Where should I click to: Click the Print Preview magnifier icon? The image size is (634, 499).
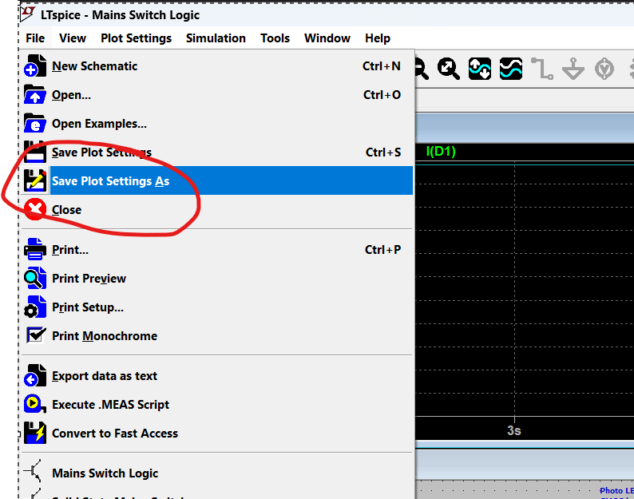(35, 278)
